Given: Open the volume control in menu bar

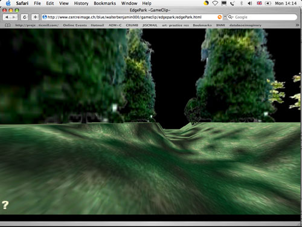Looking at the screenshot, I should [x=250, y=3].
